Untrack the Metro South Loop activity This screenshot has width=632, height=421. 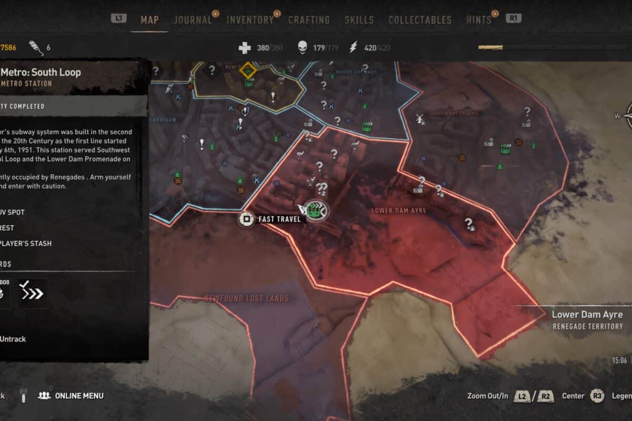(13, 339)
